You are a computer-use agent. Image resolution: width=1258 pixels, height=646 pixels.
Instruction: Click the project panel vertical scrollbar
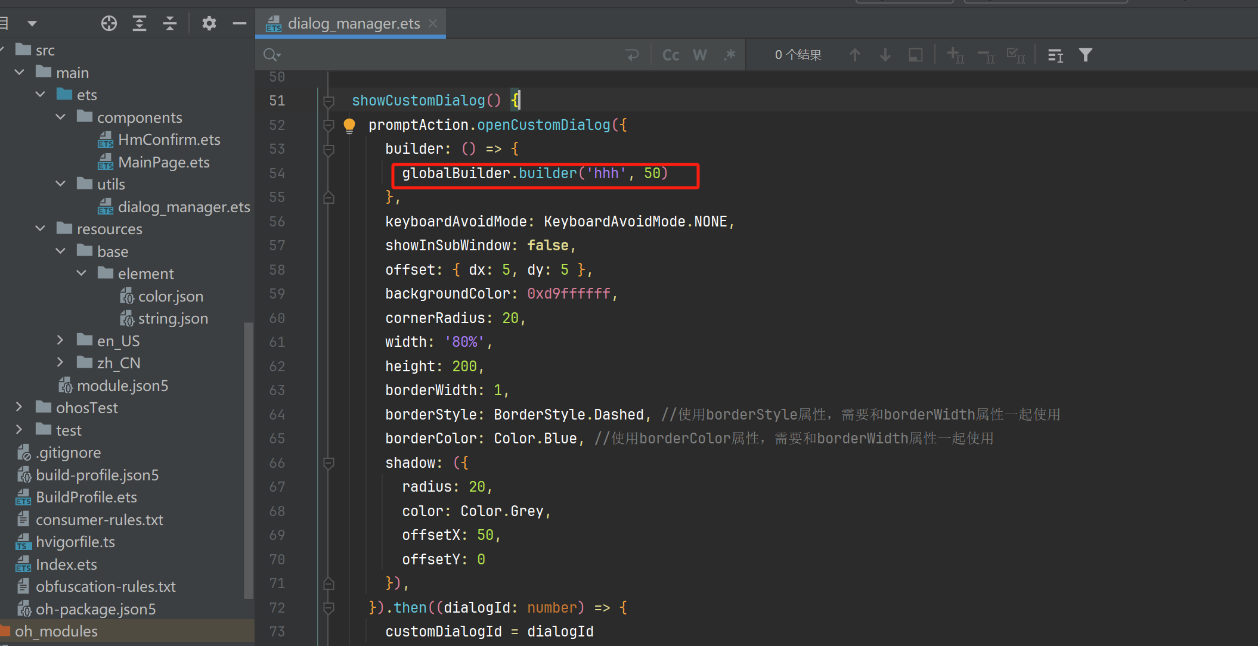(249, 459)
